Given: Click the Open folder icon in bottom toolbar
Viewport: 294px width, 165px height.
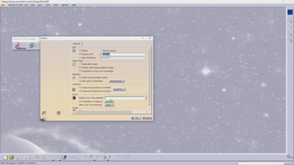Looking at the screenshot, I should (x=11, y=158).
